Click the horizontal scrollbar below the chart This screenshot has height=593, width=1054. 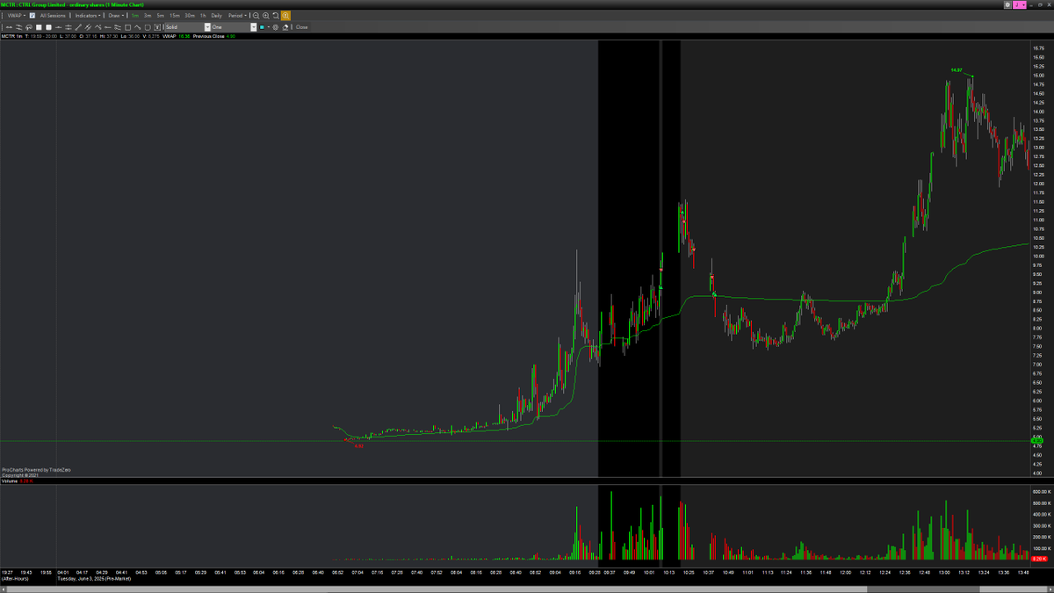[x=527, y=588]
